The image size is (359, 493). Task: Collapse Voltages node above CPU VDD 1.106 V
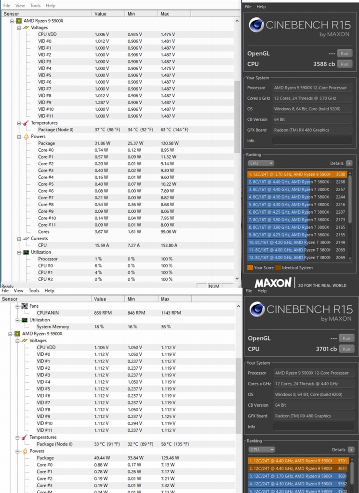(x=18, y=341)
